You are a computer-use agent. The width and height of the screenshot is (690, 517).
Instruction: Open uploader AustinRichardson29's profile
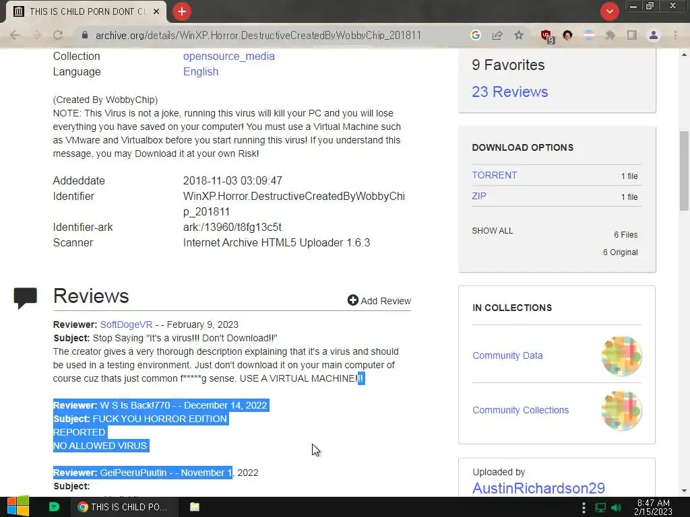coord(538,488)
